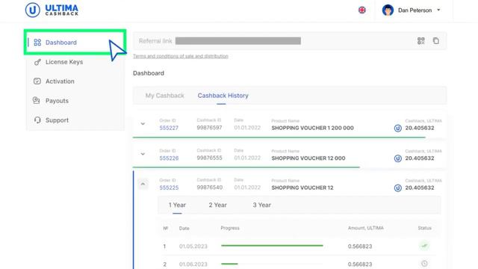Click the Dashboard grid icon
This screenshot has height=269, width=478.
coord(37,43)
